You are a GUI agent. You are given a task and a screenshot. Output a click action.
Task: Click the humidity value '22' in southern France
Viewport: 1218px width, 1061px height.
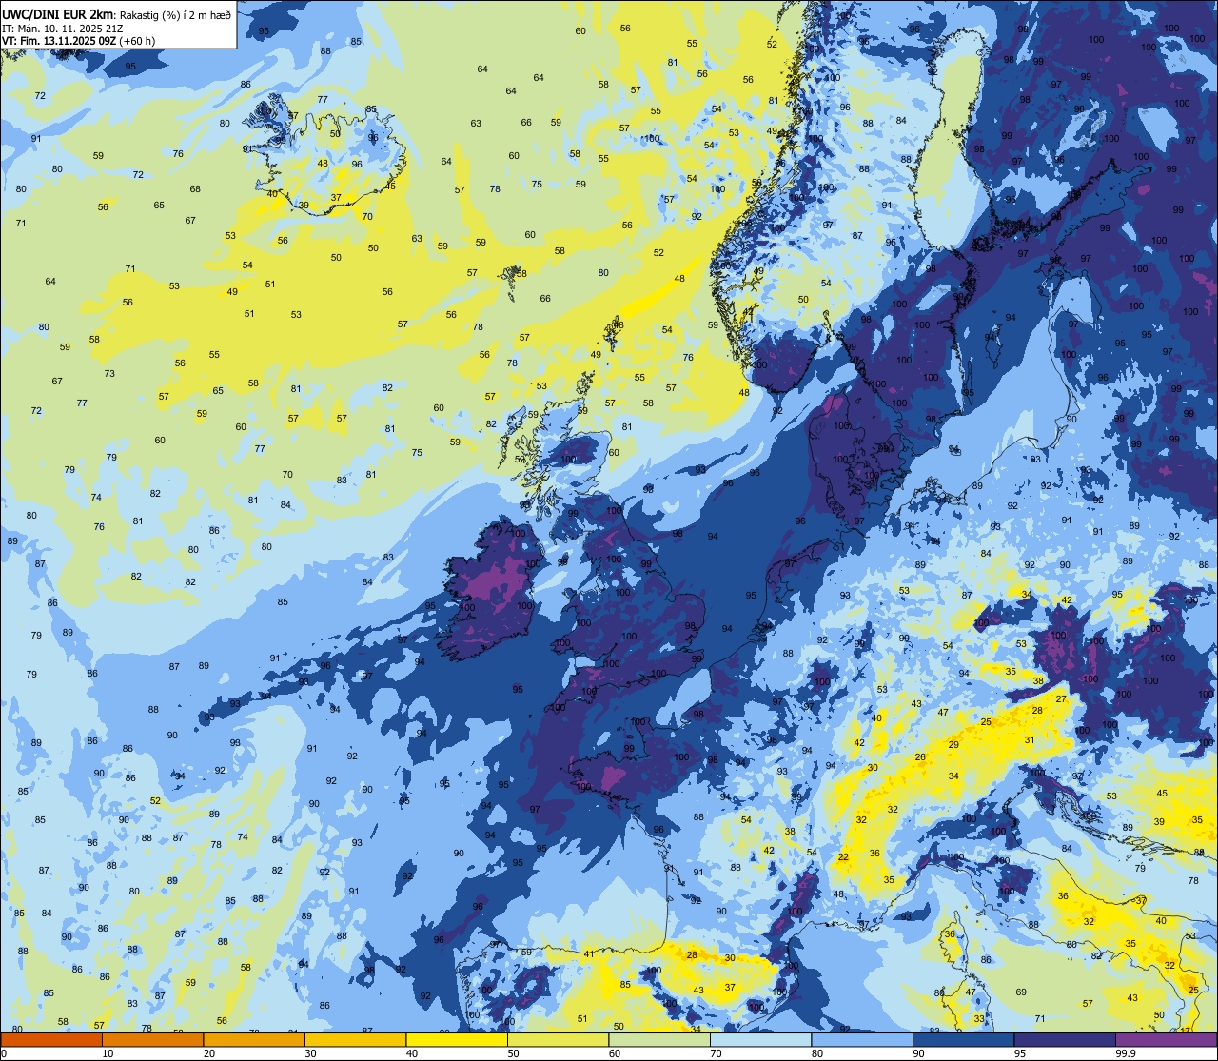(843, 857)
